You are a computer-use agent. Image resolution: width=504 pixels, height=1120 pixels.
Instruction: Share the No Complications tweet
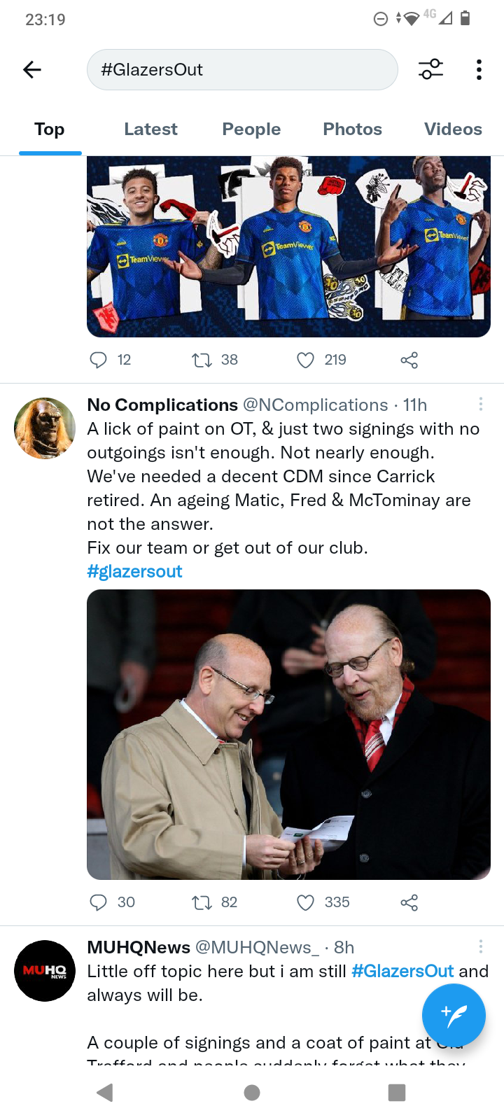(x=409, y=902)
